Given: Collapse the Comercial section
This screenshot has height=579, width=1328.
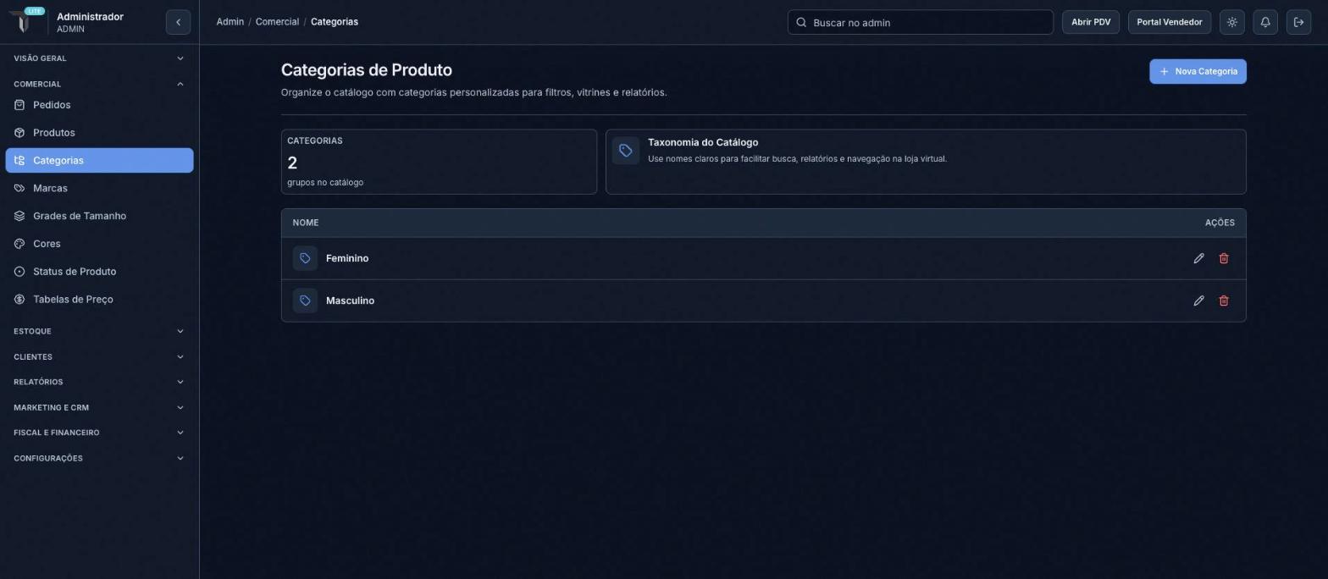Looking at the screenshot, I should (99, 84).
